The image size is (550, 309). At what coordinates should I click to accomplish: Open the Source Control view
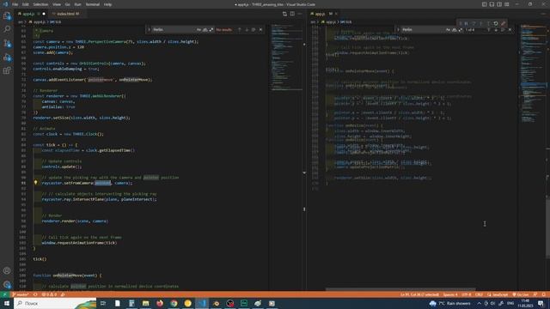7,44
